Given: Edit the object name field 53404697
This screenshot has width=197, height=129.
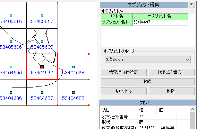Looking at the screenshot, I should (160, 22).
